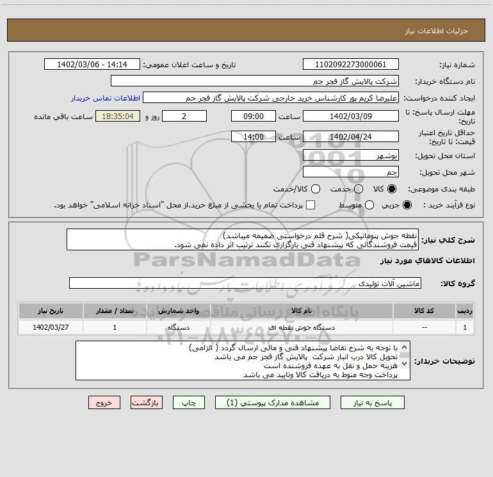Image resolution: width=493 pixels, height=477 pixels.
Task: Toggle the Islamic treasury bonds payment checkbox
Action: 311,205
